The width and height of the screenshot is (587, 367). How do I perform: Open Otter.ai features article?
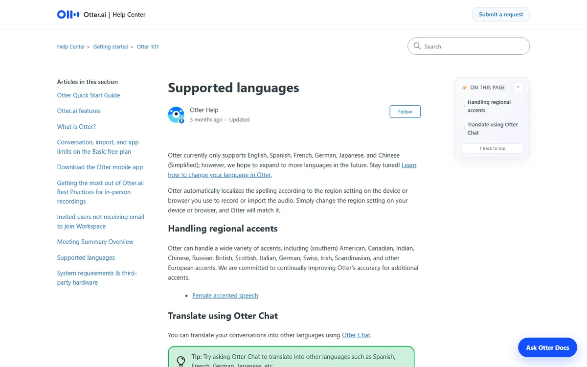pos(79,111)
